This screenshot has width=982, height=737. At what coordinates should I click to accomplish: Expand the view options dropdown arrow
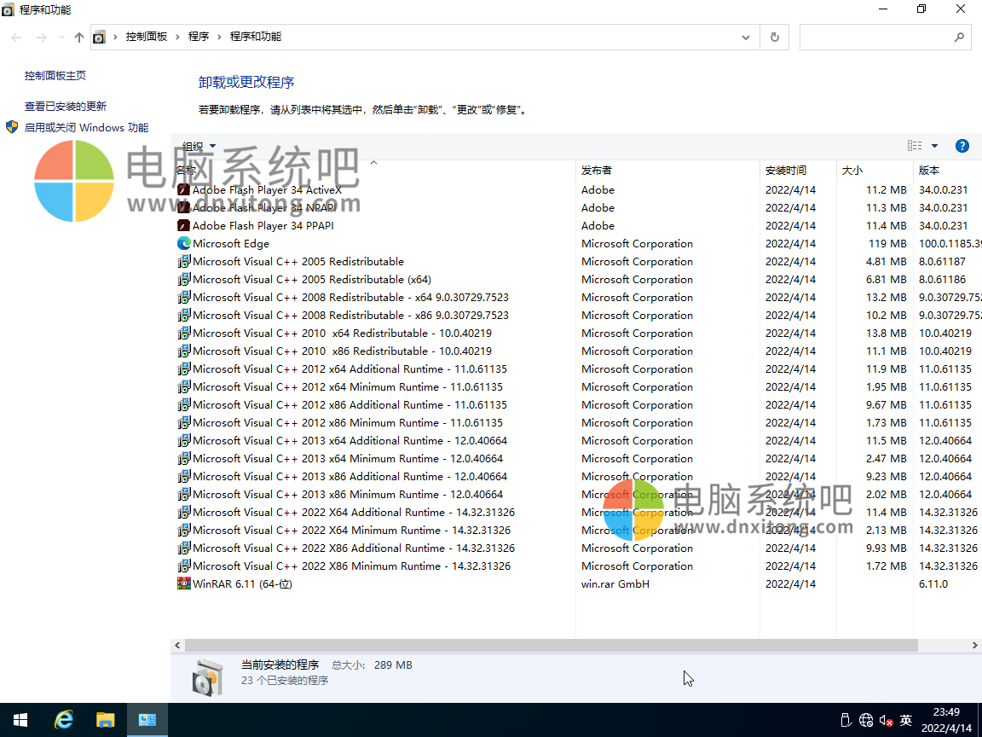tap(933, 145)
